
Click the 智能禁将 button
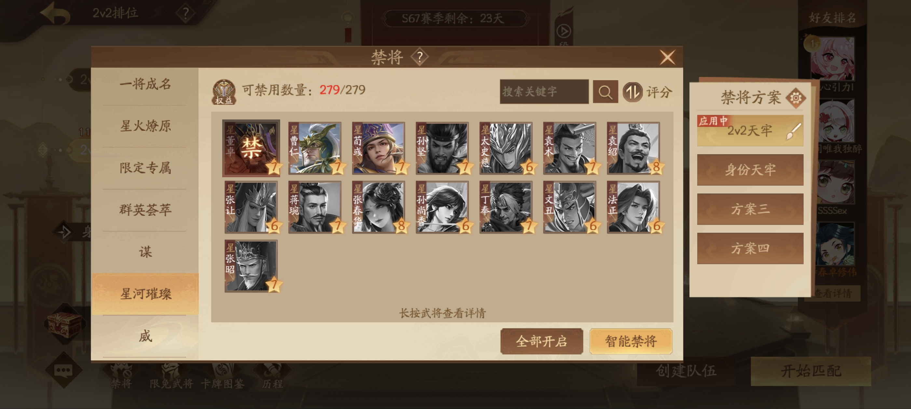point(631,341)
